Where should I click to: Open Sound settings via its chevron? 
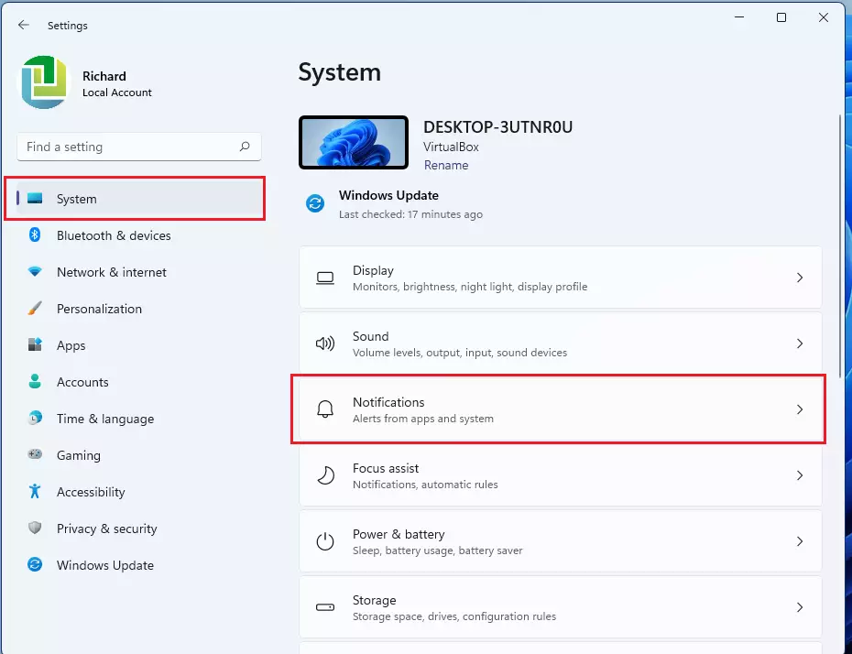[799, 343]
